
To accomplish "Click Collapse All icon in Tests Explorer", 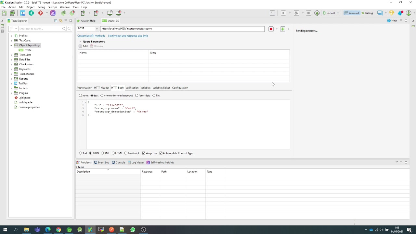I will tap(56, 21).
